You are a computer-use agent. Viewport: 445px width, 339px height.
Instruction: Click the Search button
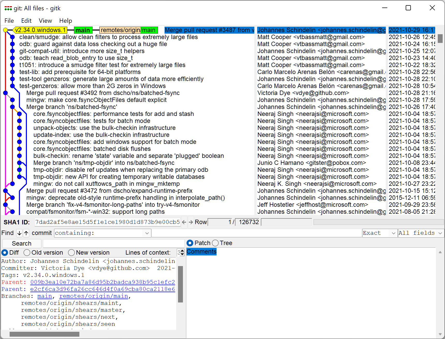coord(21,243)
